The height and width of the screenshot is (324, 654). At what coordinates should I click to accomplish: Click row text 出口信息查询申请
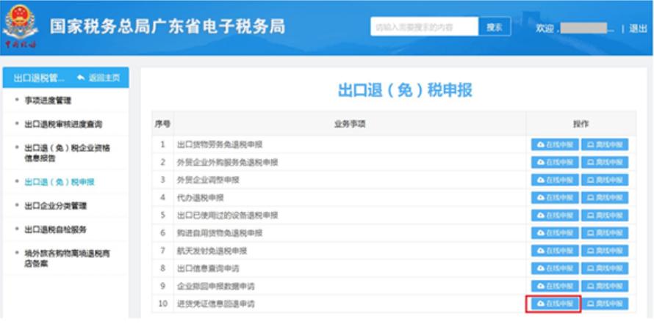[208, 268]
